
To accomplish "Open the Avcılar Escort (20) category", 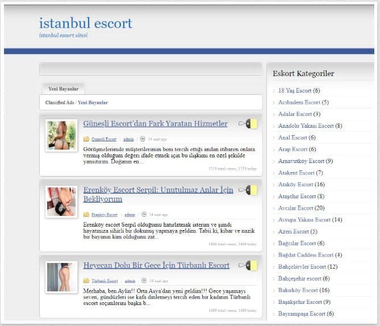I will [301, 208].
